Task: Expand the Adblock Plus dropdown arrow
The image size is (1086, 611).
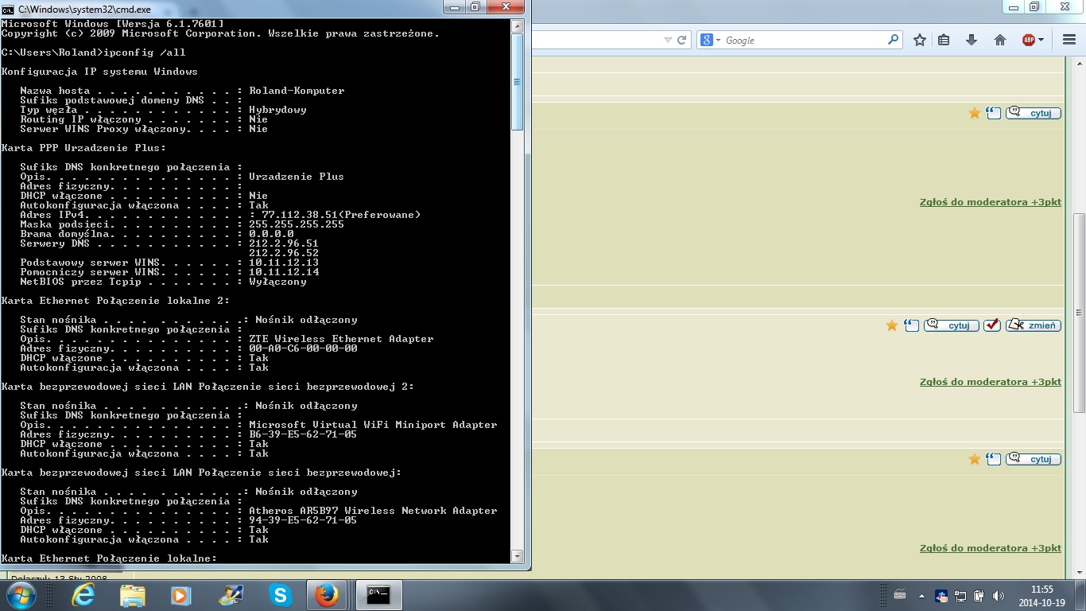Action: click(1041, 40)
